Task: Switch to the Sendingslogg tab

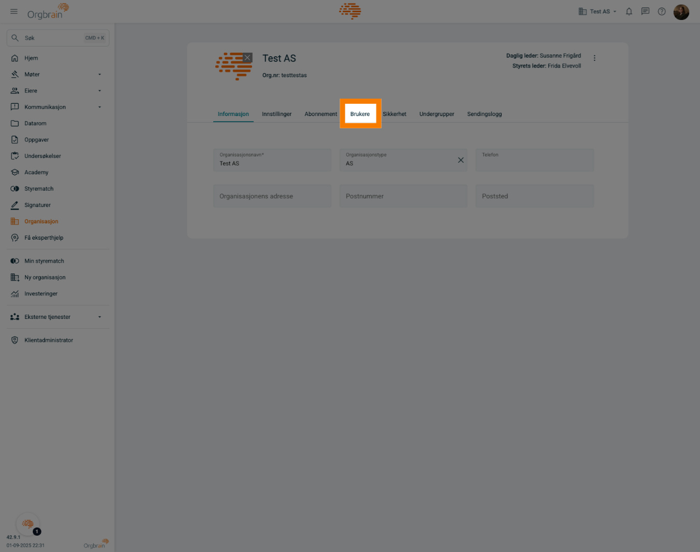Action: click(484, 114)
